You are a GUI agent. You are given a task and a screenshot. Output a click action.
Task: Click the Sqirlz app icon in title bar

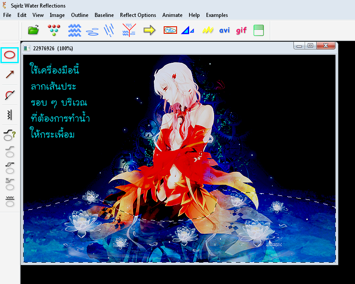tap(4, 5)
